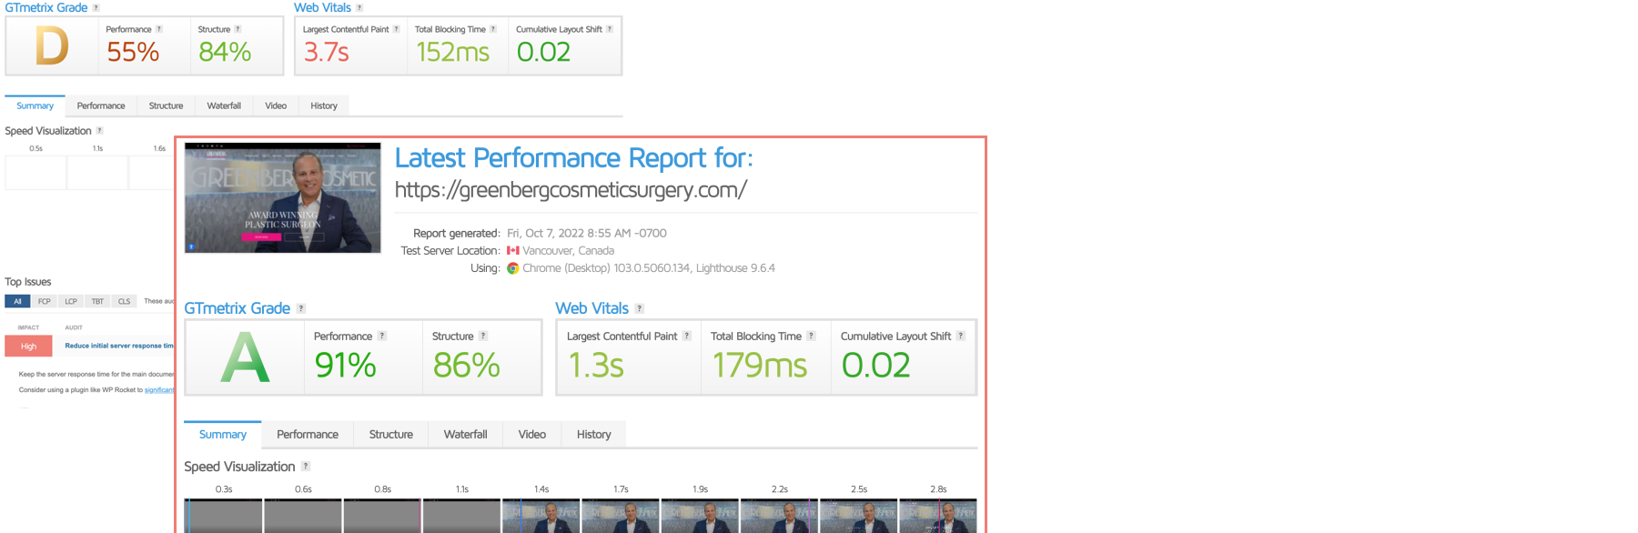Open the Waterfall tab in the foreground report
The width and height of the screenshot is (1638, 533).
click(465, 435)
